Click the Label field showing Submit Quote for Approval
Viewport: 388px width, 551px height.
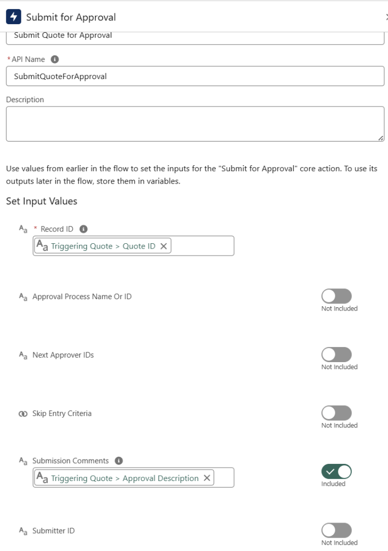point(195,37)
